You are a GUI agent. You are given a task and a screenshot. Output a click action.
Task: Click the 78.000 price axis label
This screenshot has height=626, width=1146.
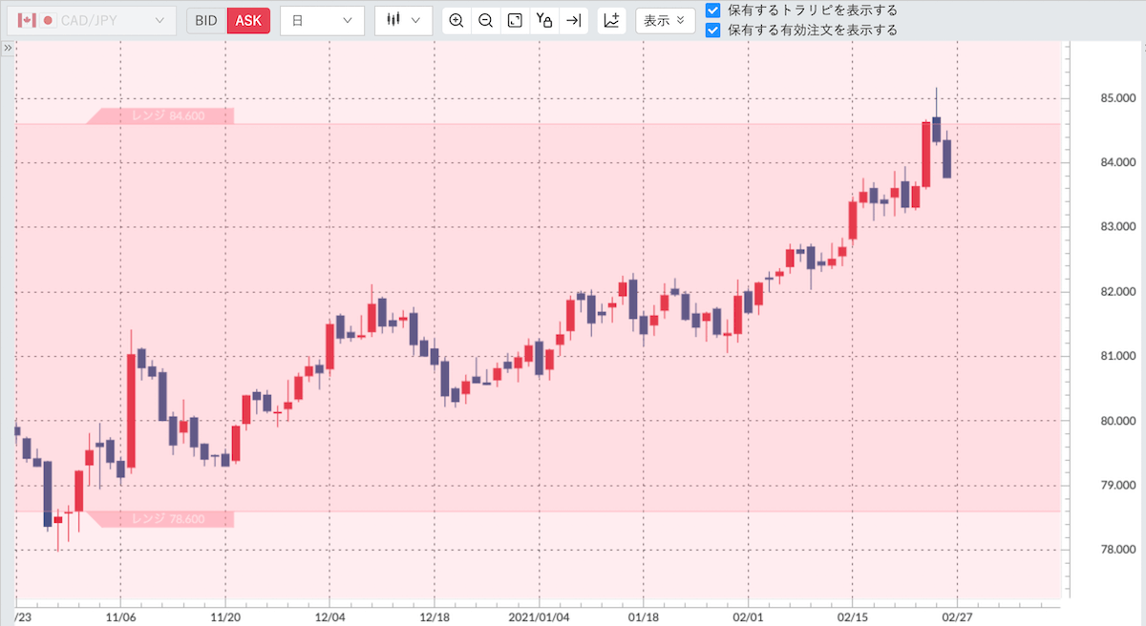pyautogui.click(x=1117, y=550)
